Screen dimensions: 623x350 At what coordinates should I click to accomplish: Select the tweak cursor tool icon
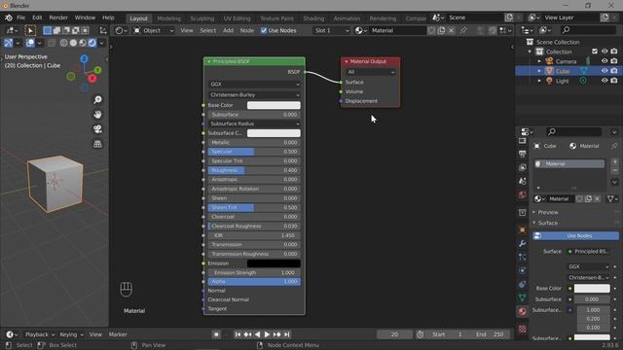tap(30, 30)
